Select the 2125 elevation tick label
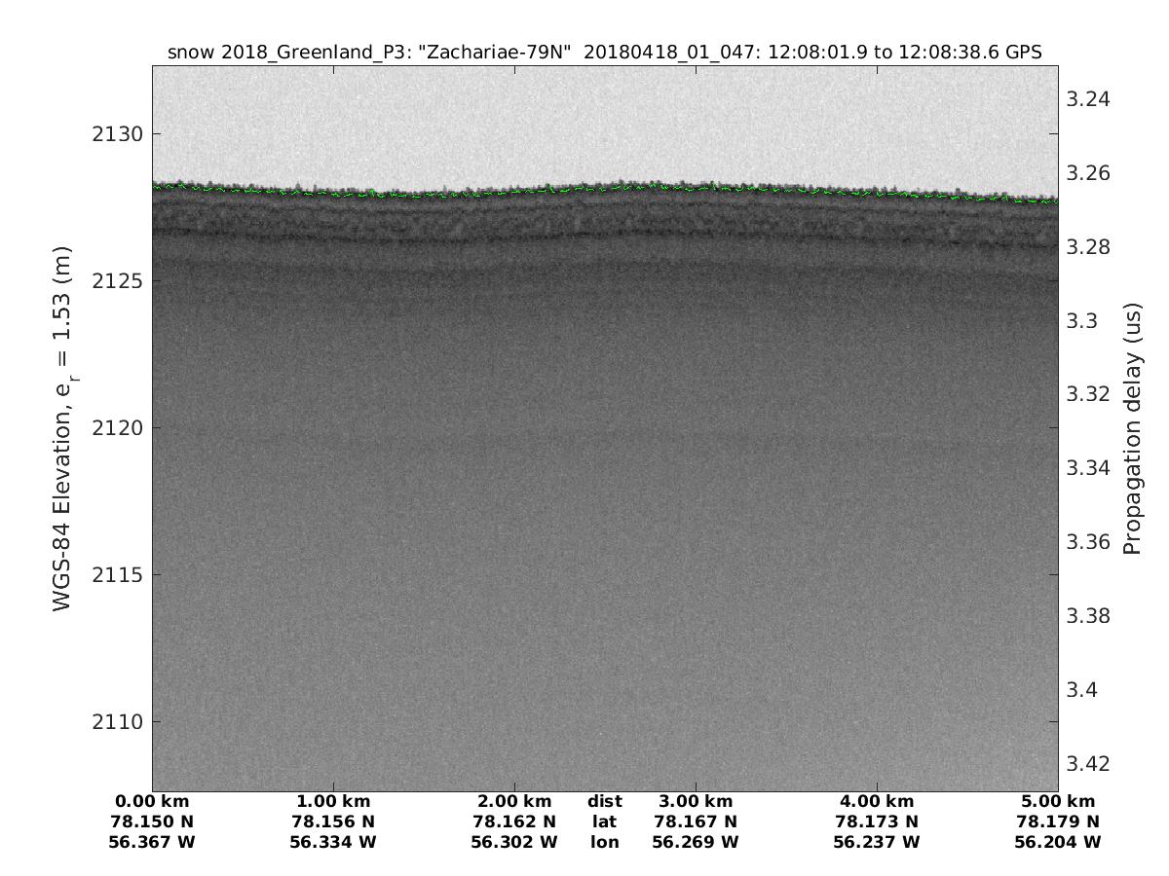The width and height of the screenshot is (1169, 876). coord(118,280)
